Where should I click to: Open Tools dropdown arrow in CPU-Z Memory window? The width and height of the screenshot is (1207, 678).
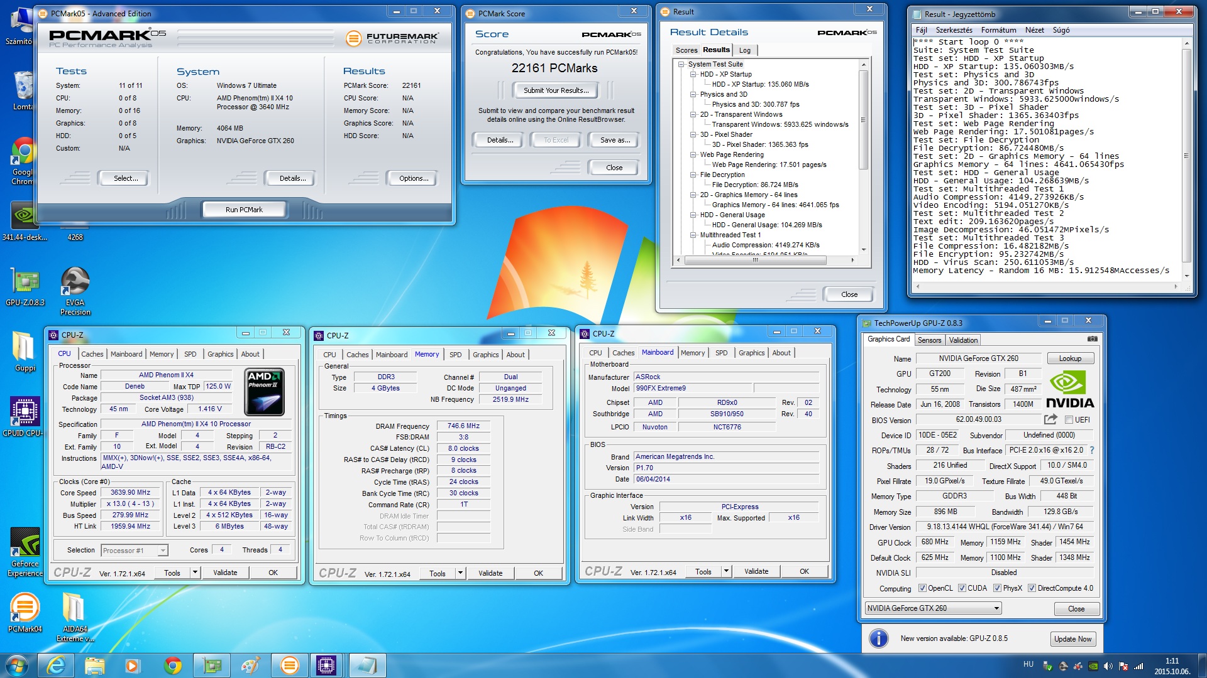pos(460,573)
